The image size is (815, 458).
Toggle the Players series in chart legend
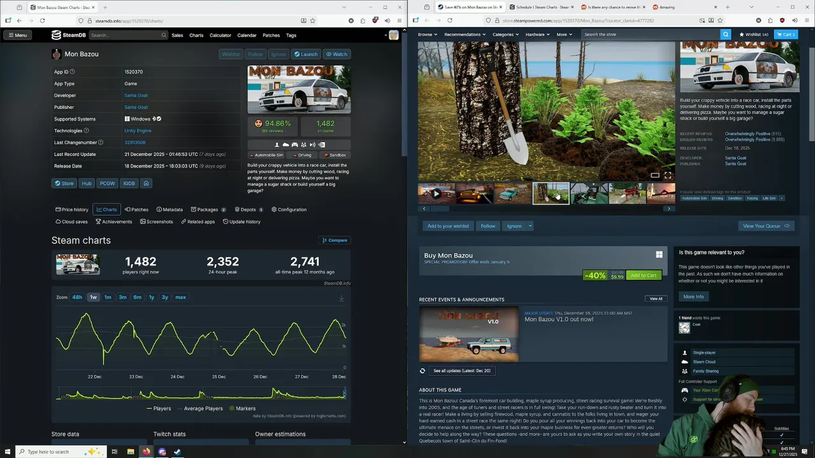point(159,408)
